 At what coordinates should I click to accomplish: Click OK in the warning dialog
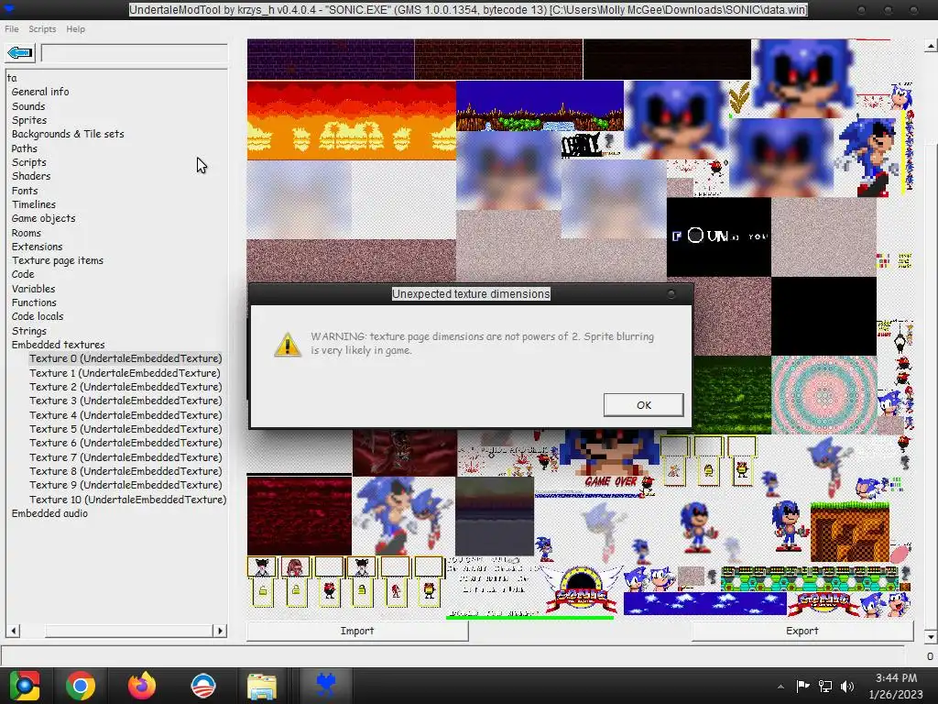coord(644,405)
